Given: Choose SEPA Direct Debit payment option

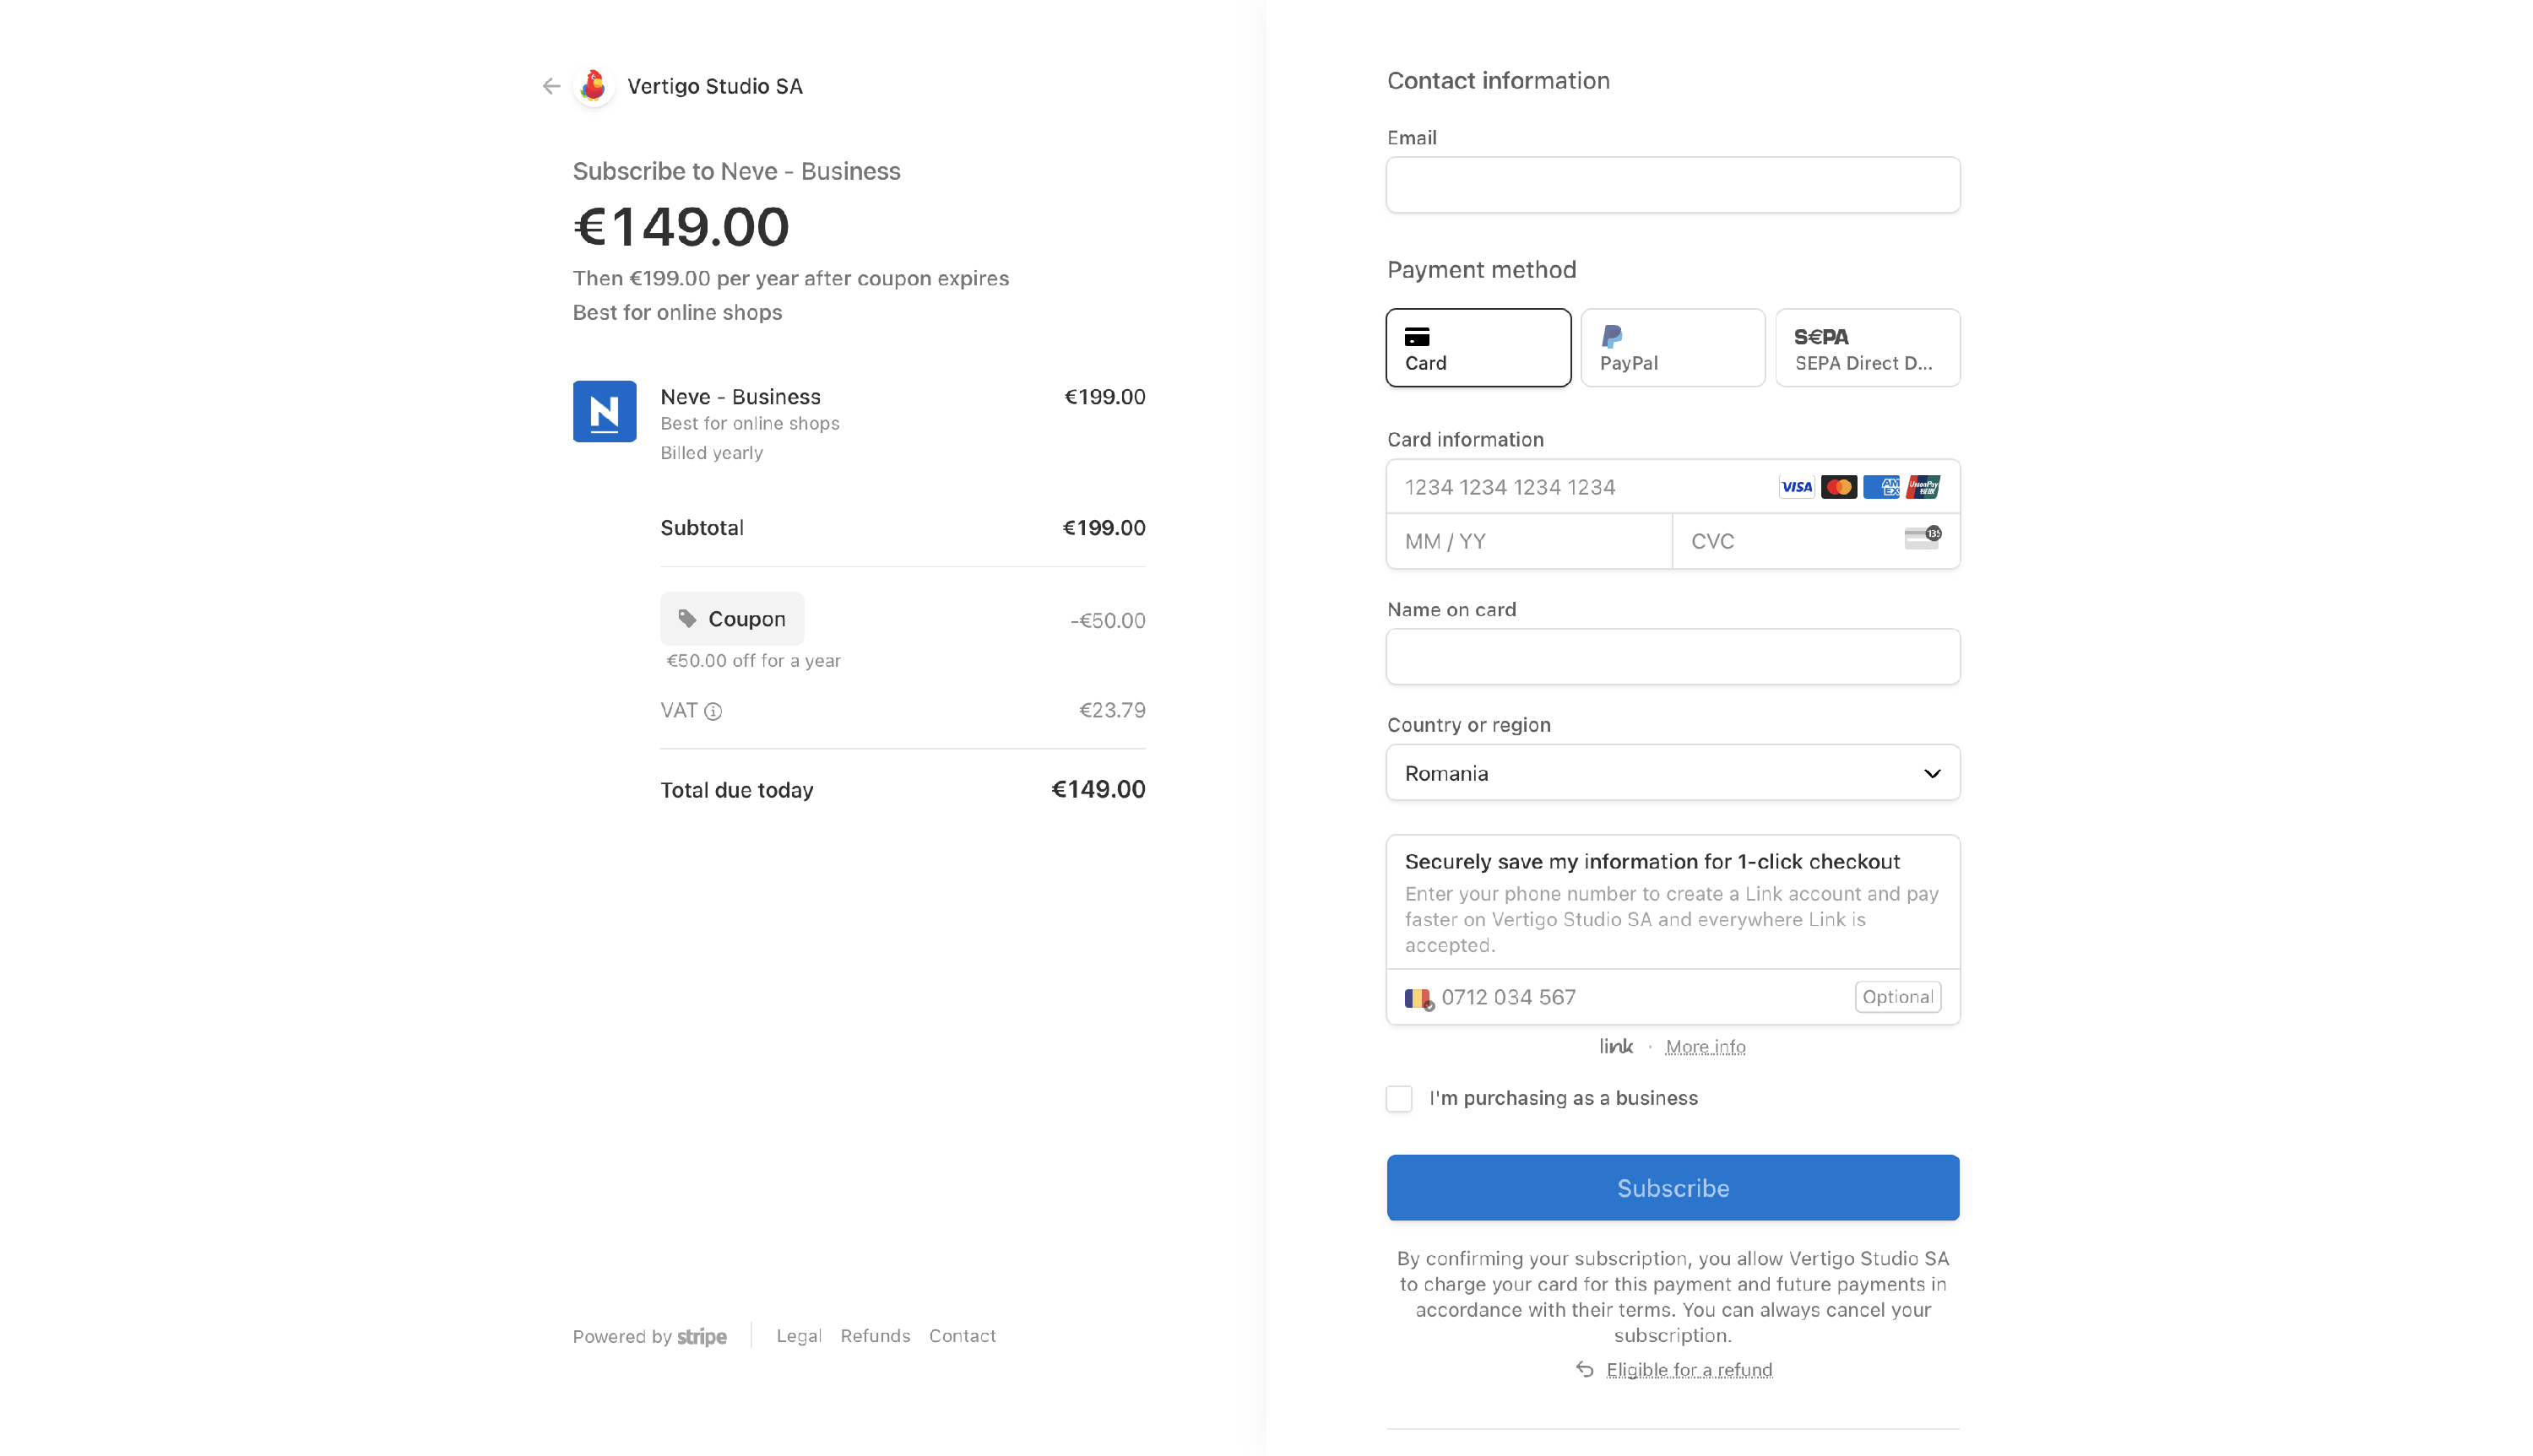Looking at the screenshot, I should (1867, 348).
